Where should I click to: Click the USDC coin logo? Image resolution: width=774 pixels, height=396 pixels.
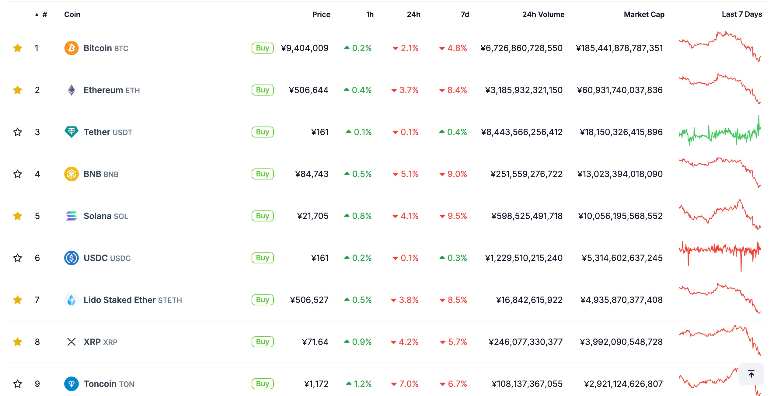[71, 258]
